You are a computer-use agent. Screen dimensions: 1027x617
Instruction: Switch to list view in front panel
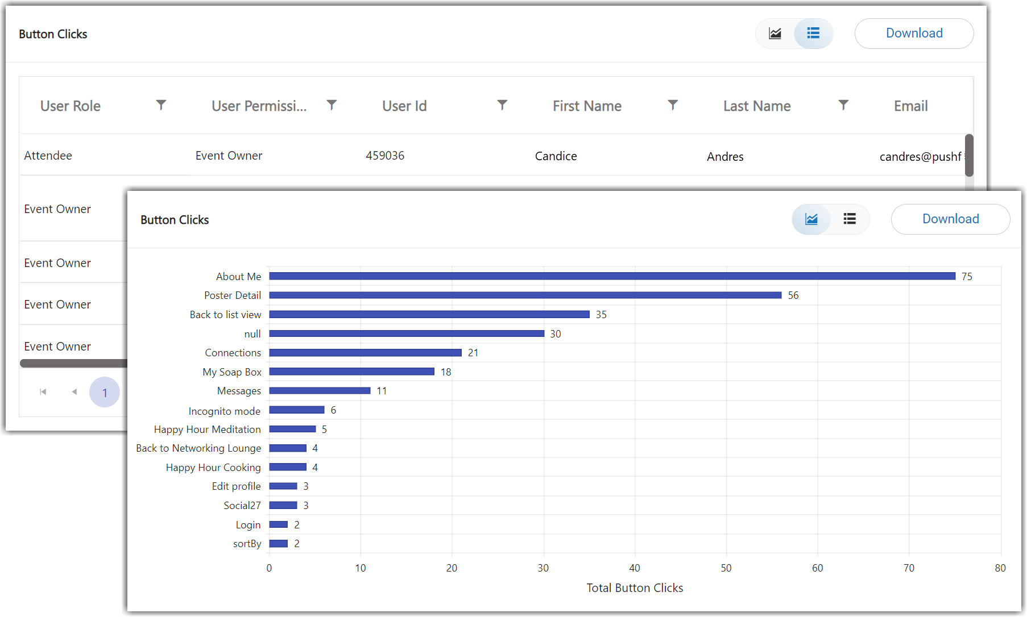pyautogui.click(x=850, y=219)
